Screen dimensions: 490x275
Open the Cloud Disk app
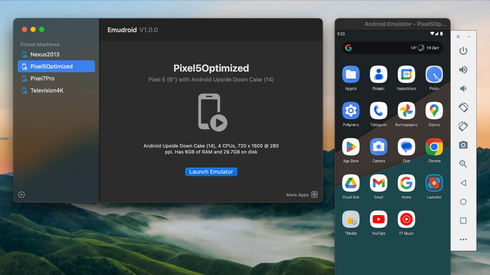[351, 183]
